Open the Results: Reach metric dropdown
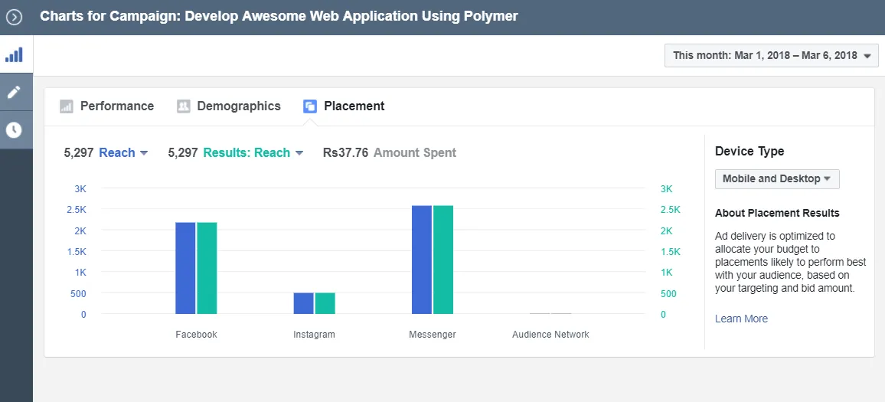This screenshot has width=885, height=402. click(253, 152)
